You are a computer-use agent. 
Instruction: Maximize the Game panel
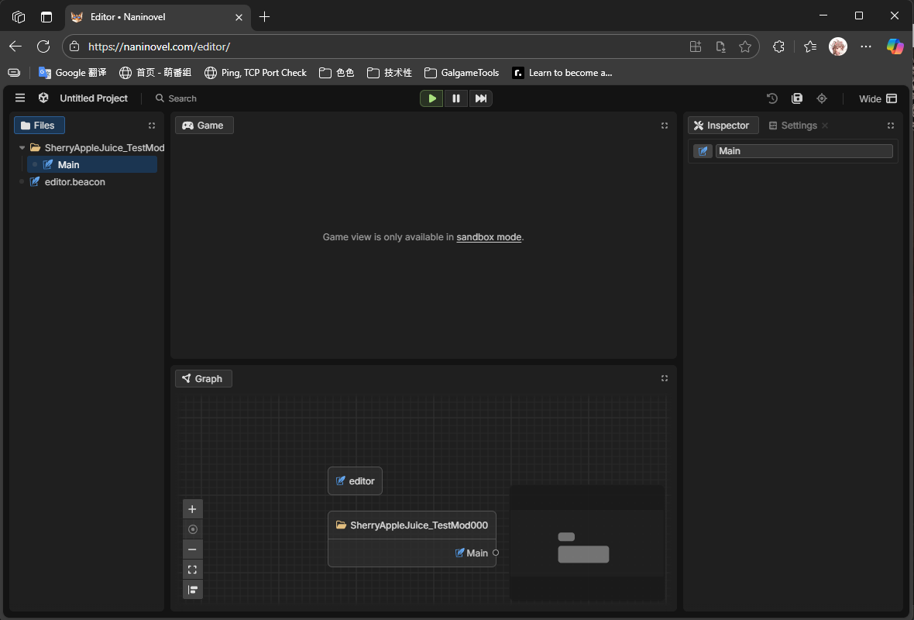(x=665, y=126)
